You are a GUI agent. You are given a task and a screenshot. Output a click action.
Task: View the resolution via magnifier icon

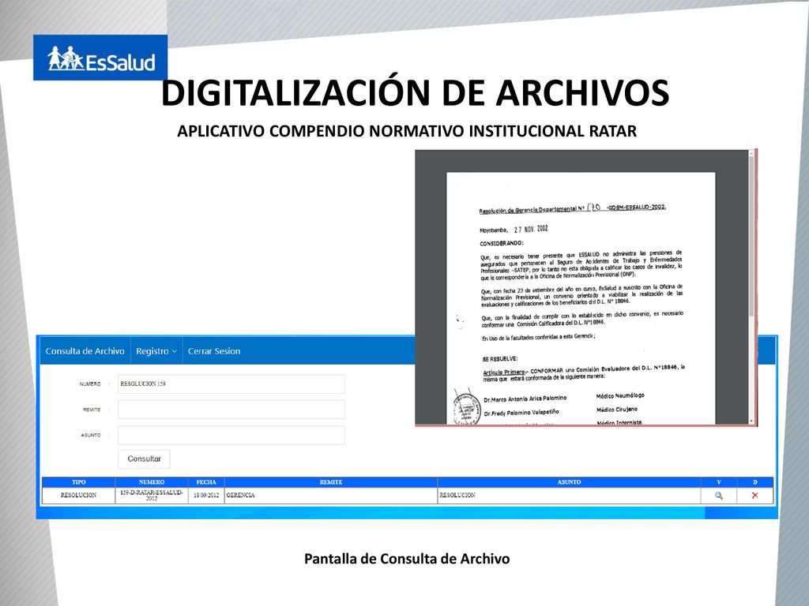pyautogui.click(x=719, y=496)
